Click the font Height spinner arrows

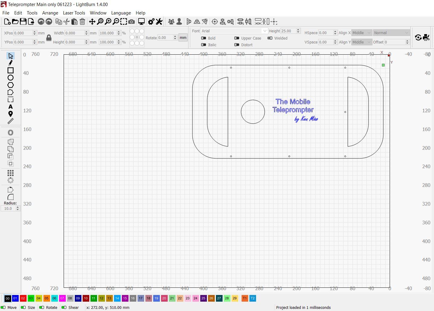tap(298, 31)
